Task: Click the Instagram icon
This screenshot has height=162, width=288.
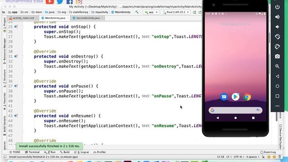Action: [x=79, y=2]
